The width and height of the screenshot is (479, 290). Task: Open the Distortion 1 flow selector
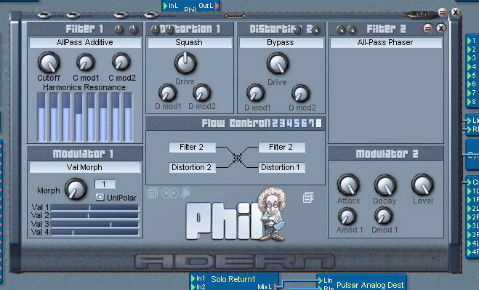(281, 167)
